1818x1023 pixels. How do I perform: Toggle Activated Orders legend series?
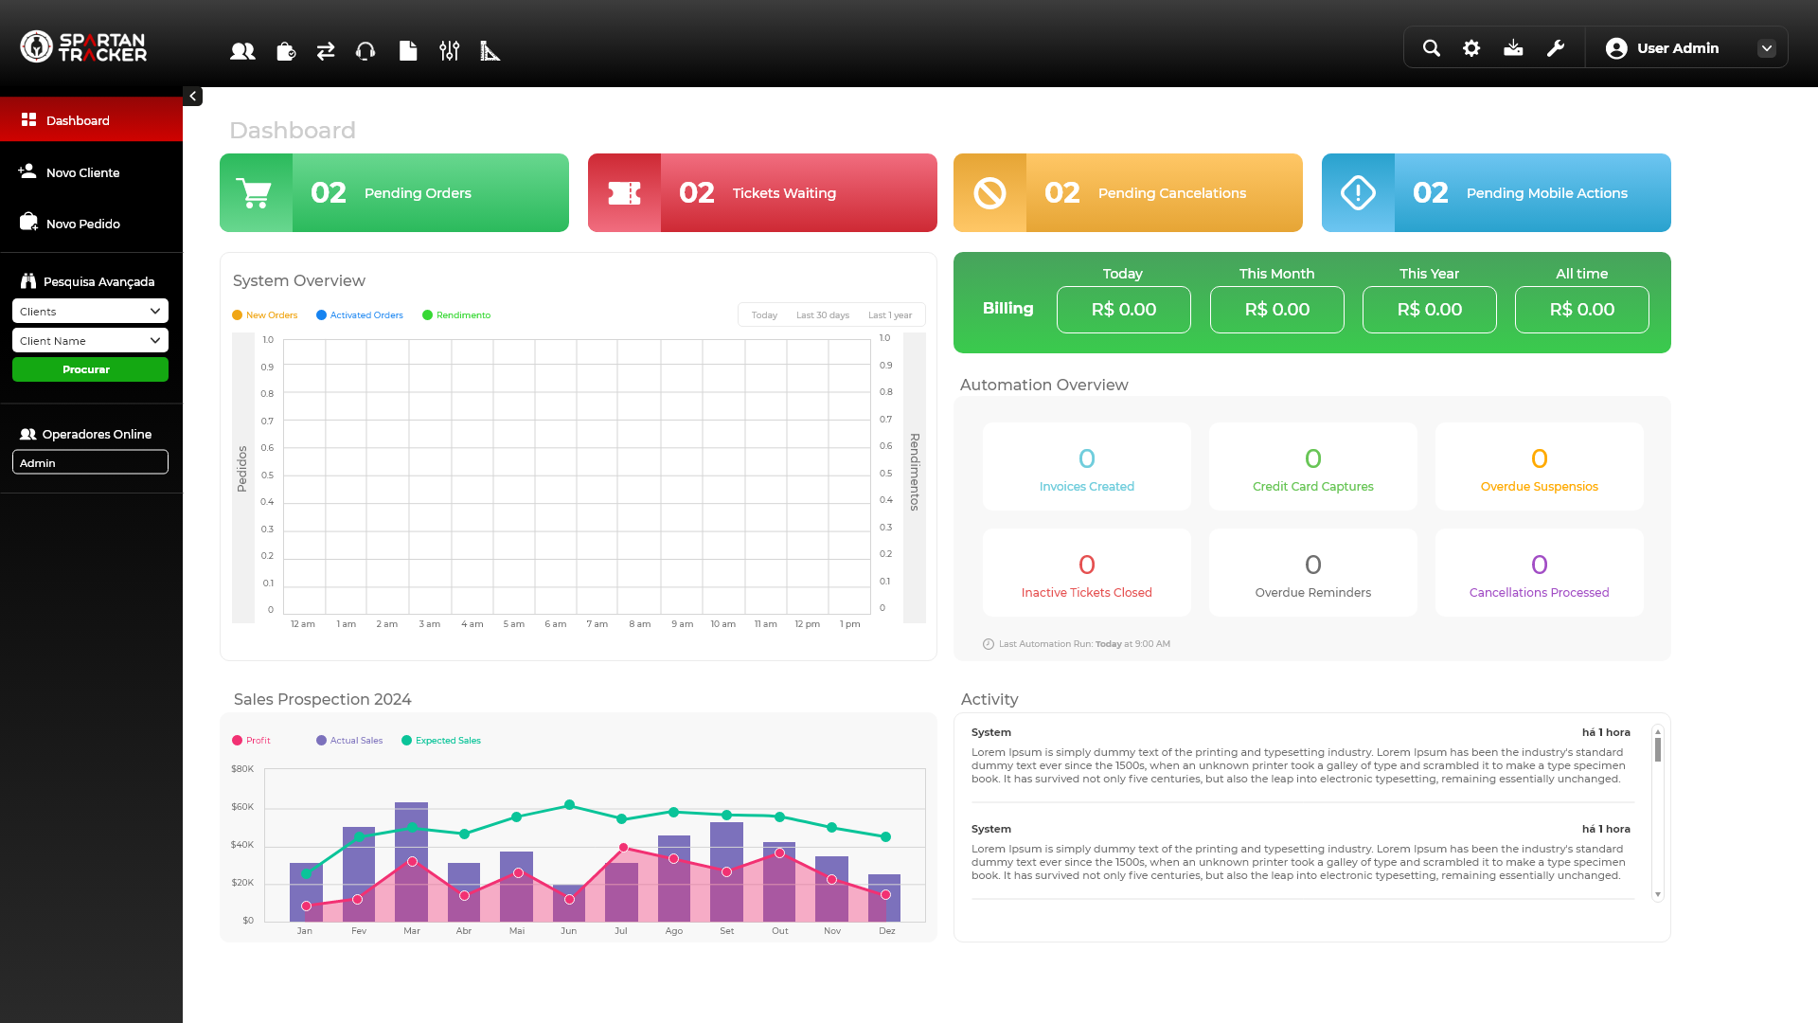[x=360, y=315]
